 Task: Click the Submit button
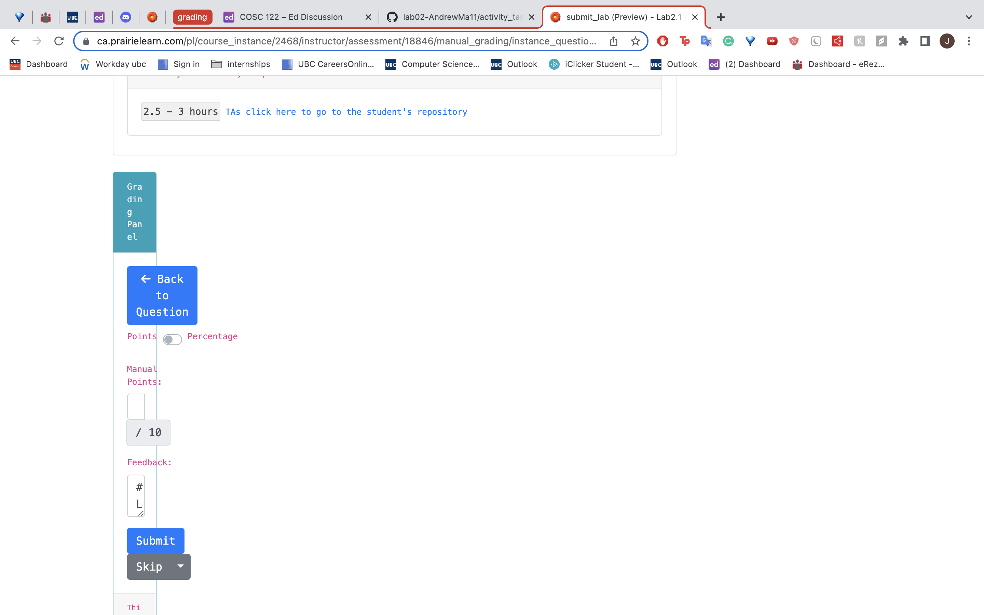point(155,541)
